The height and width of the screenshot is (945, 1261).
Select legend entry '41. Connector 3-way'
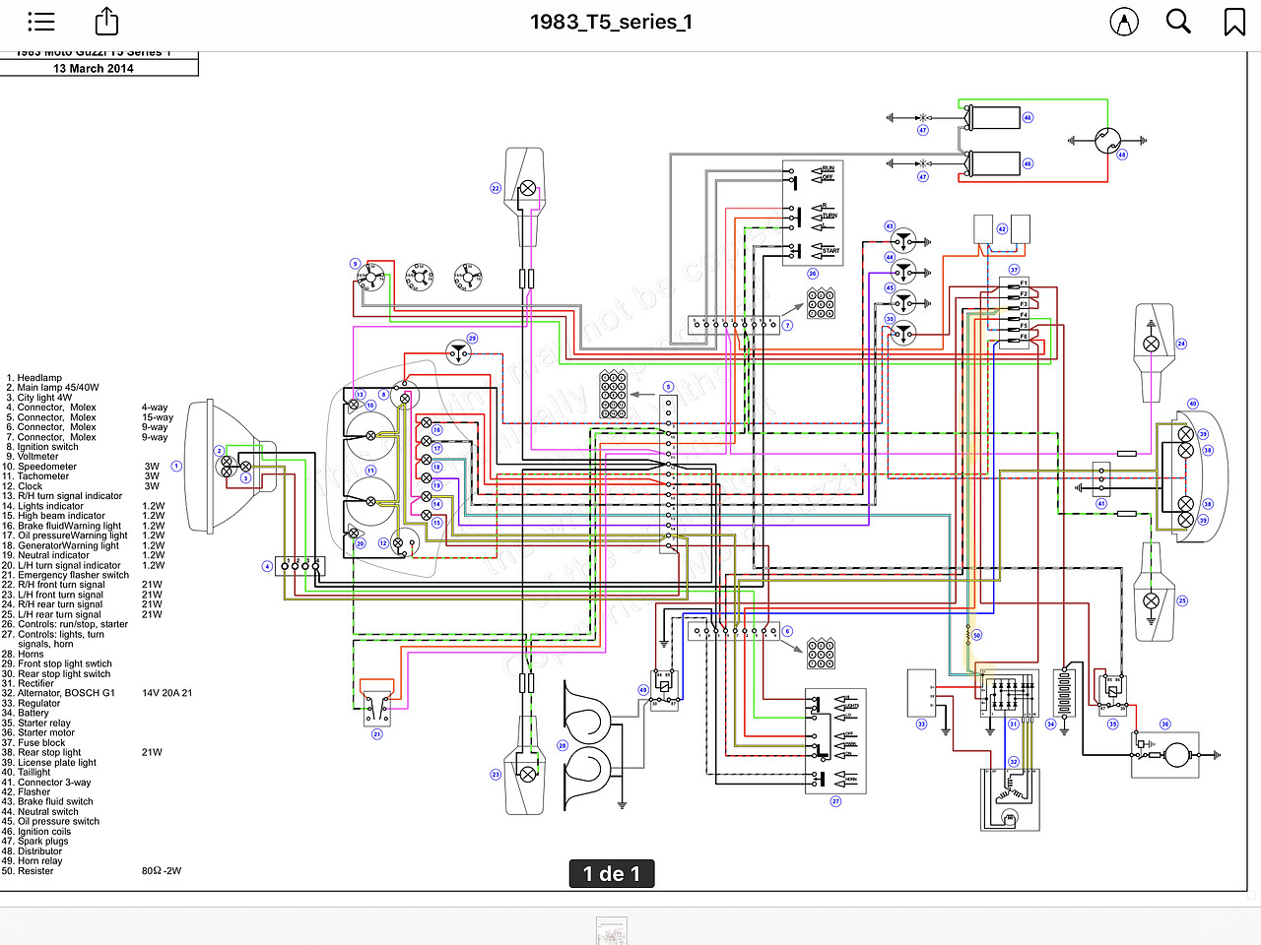(x=46, y=782)
